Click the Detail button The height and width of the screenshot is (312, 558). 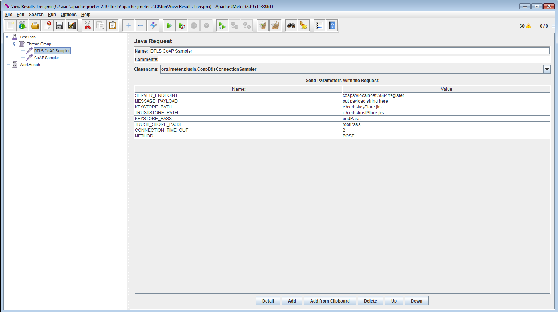(268, 301)
